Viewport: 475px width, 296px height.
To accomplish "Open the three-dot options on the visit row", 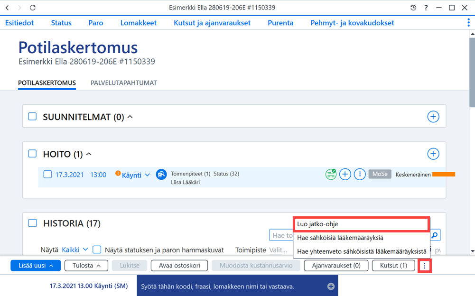I will (x=360, y=174).
